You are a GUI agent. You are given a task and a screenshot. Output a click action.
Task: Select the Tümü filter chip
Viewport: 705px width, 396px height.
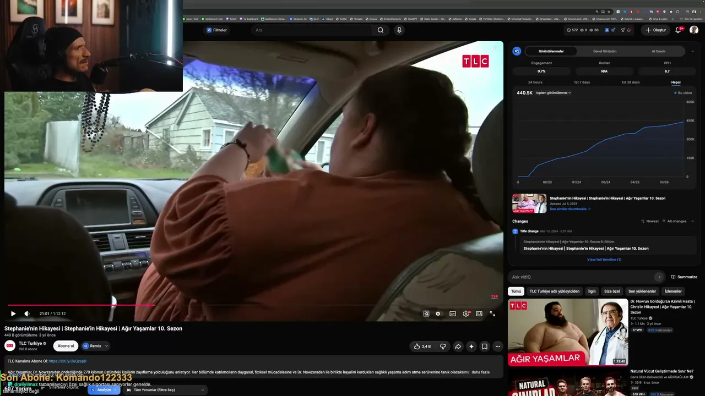coord(516,291)
